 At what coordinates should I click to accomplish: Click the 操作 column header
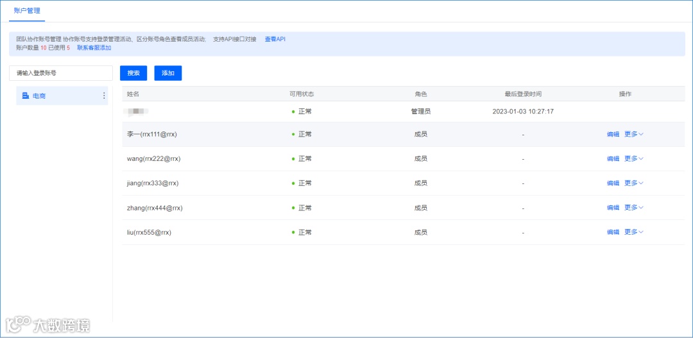tap(625, 94)
